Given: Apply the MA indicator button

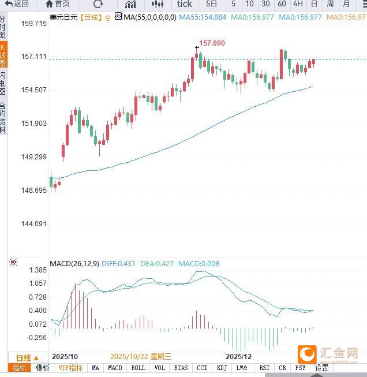Looking at the screenshot, I should 95,368.
